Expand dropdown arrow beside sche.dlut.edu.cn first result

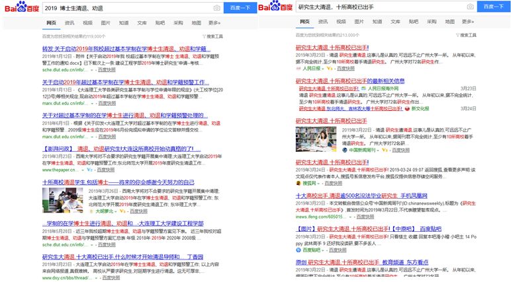point(92,70)
